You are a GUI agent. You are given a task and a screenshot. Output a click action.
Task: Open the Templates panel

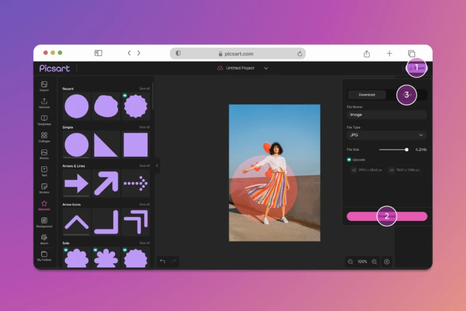[44, 120]
